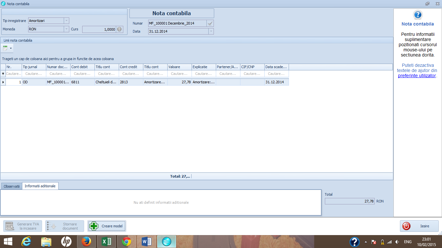Image resolution: width=442 pixels, height=248 pixels.
Task: Click the round exchange rate button next to Curs
Action: (x=119, y=29)
